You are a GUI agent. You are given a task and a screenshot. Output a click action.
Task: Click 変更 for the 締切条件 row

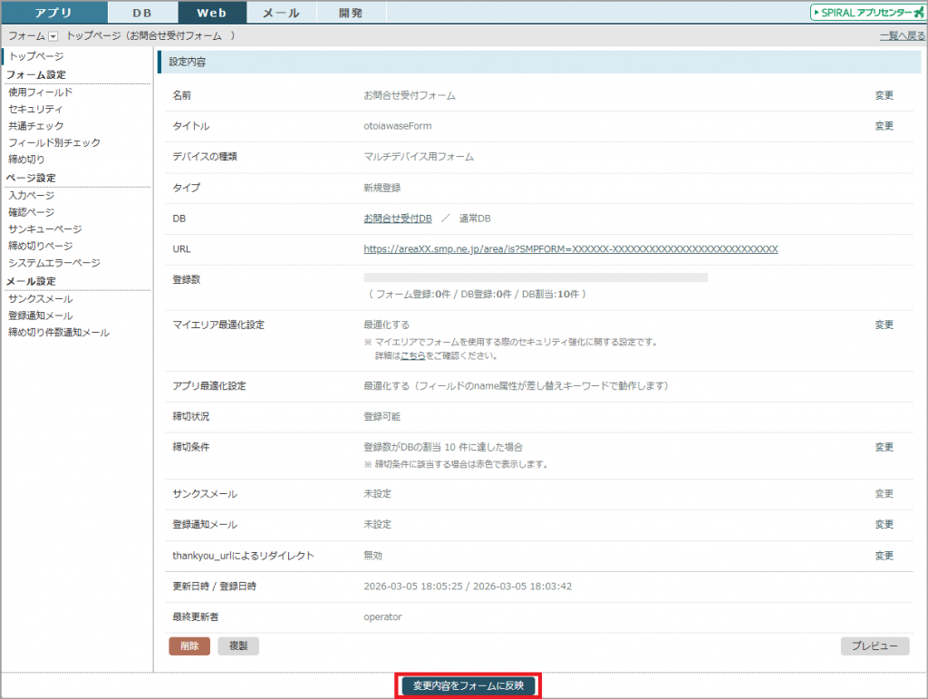(x=884, y=447)
